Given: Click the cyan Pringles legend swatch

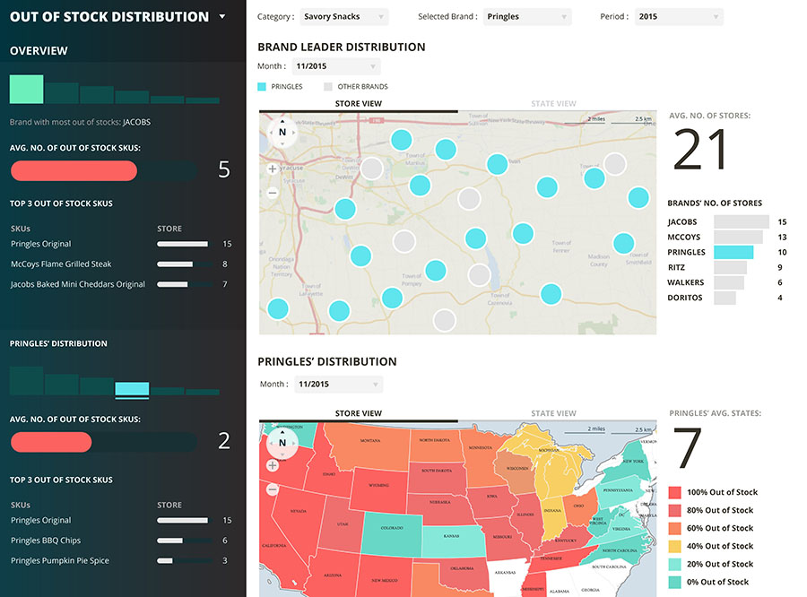Looking at the screenshot, I should tap(262, 86).
